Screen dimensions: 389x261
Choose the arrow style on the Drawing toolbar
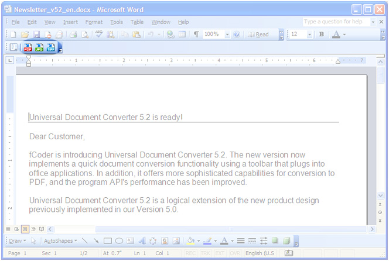click(264, 241)
